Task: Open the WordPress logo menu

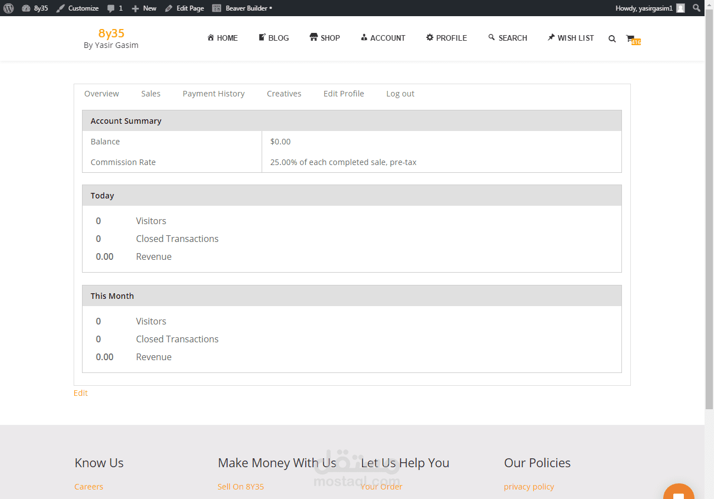Action: 8,8
